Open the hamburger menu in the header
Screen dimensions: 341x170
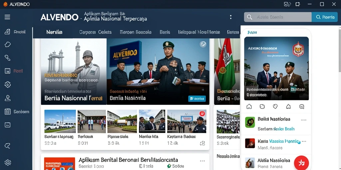7,17
